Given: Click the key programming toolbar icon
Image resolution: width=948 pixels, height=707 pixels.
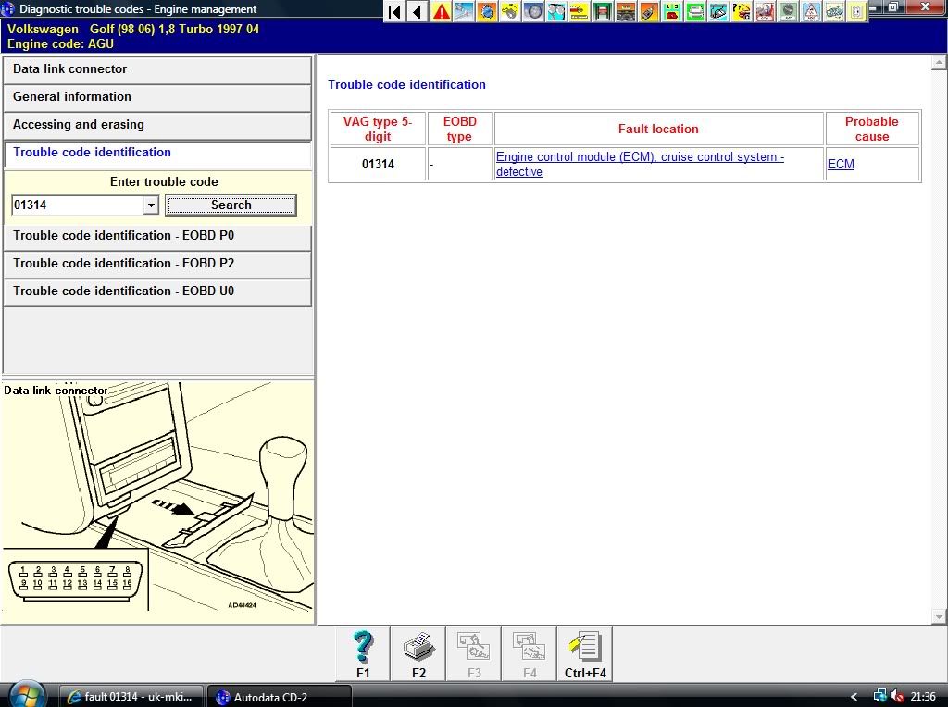Looking at the screenshot, I should pyautogui.click(x=649, y=12).
